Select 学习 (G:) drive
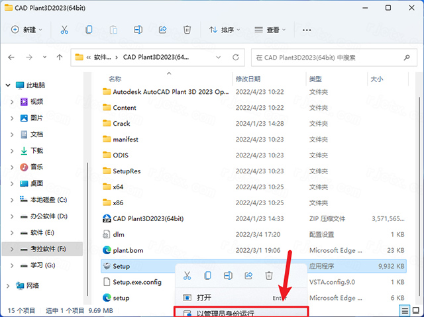Viewport: 424px width, 317px height. (38, 265)
